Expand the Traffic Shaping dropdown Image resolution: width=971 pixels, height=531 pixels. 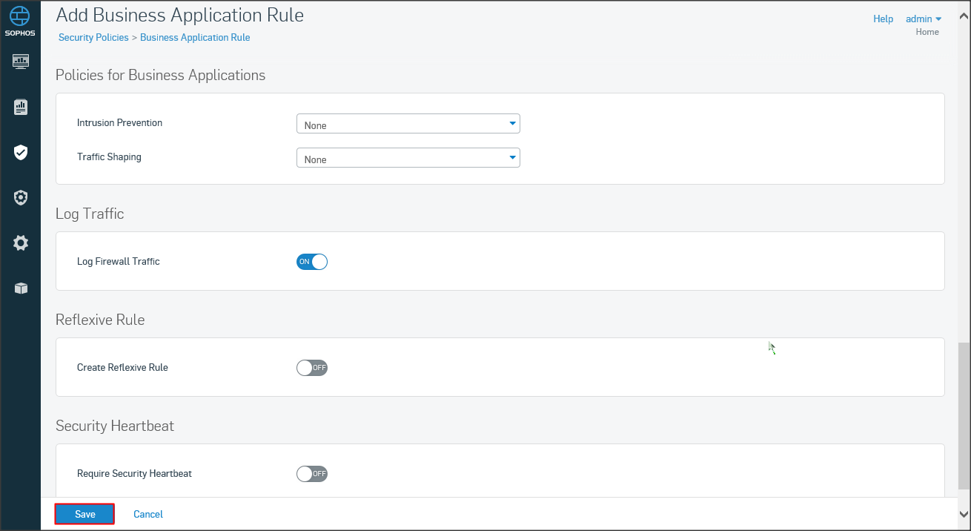(408, 158)
